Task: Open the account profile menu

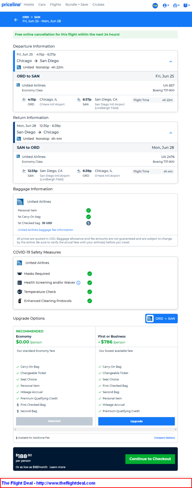Action: click(166, 5)
